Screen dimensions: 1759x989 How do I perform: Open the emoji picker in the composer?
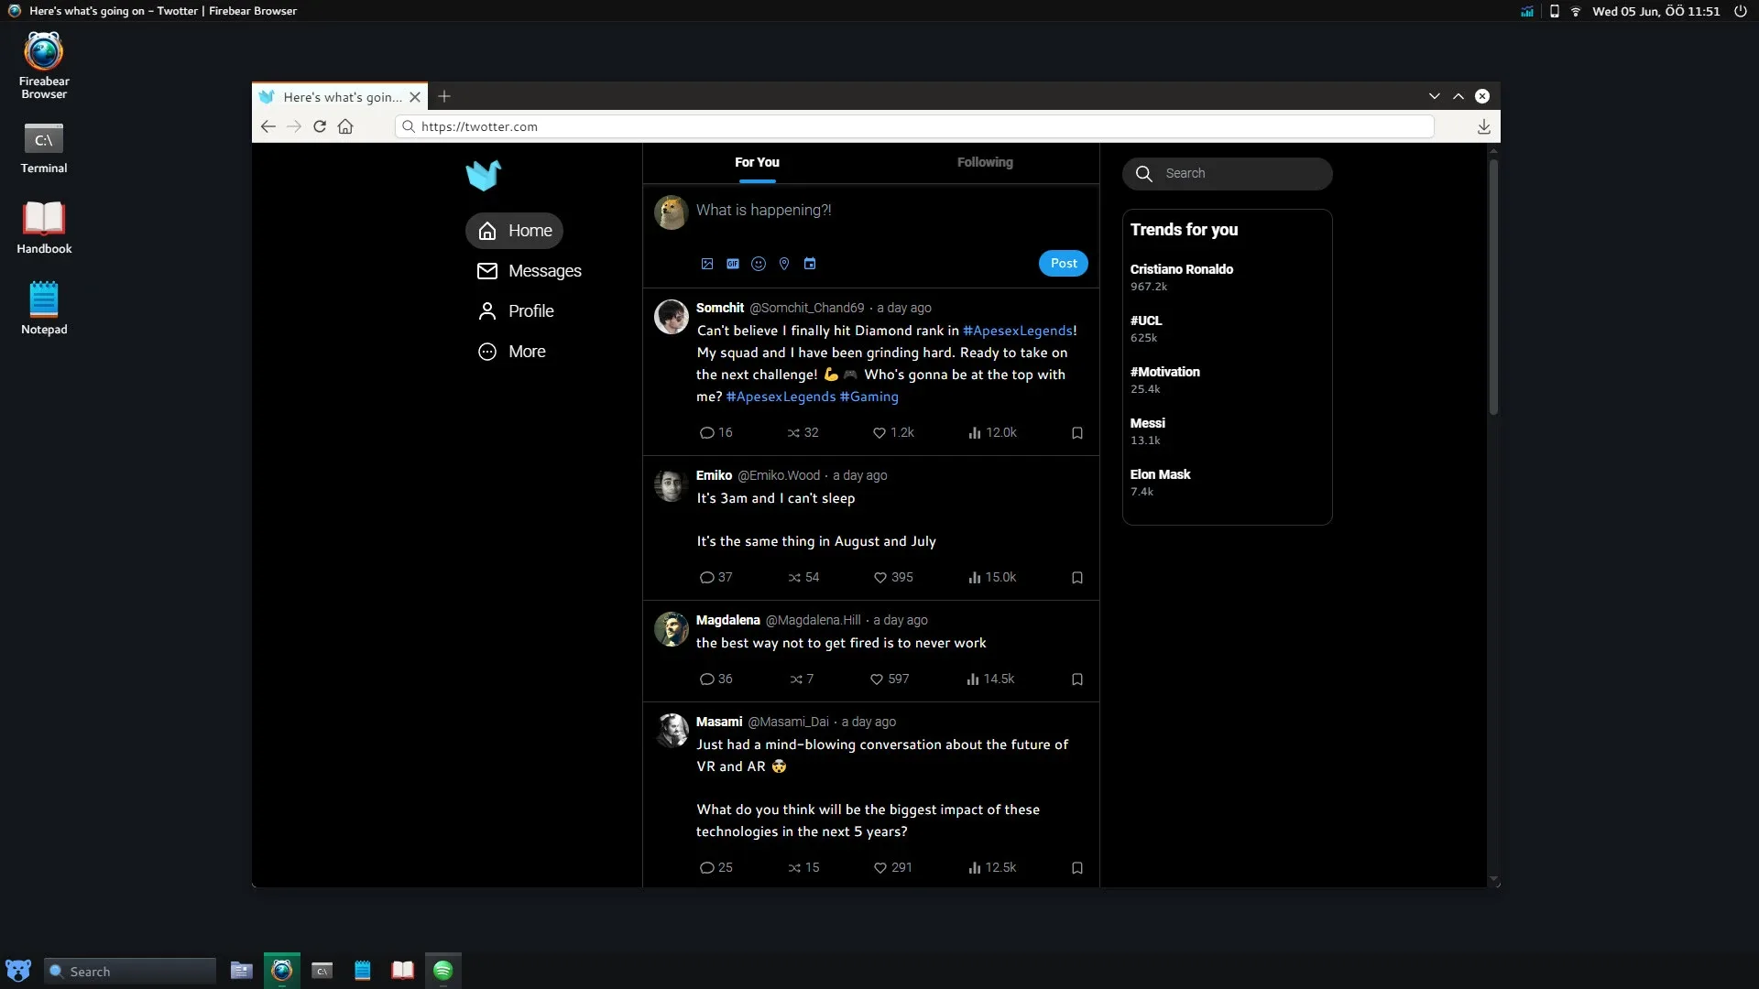click(x=758, y=264)
